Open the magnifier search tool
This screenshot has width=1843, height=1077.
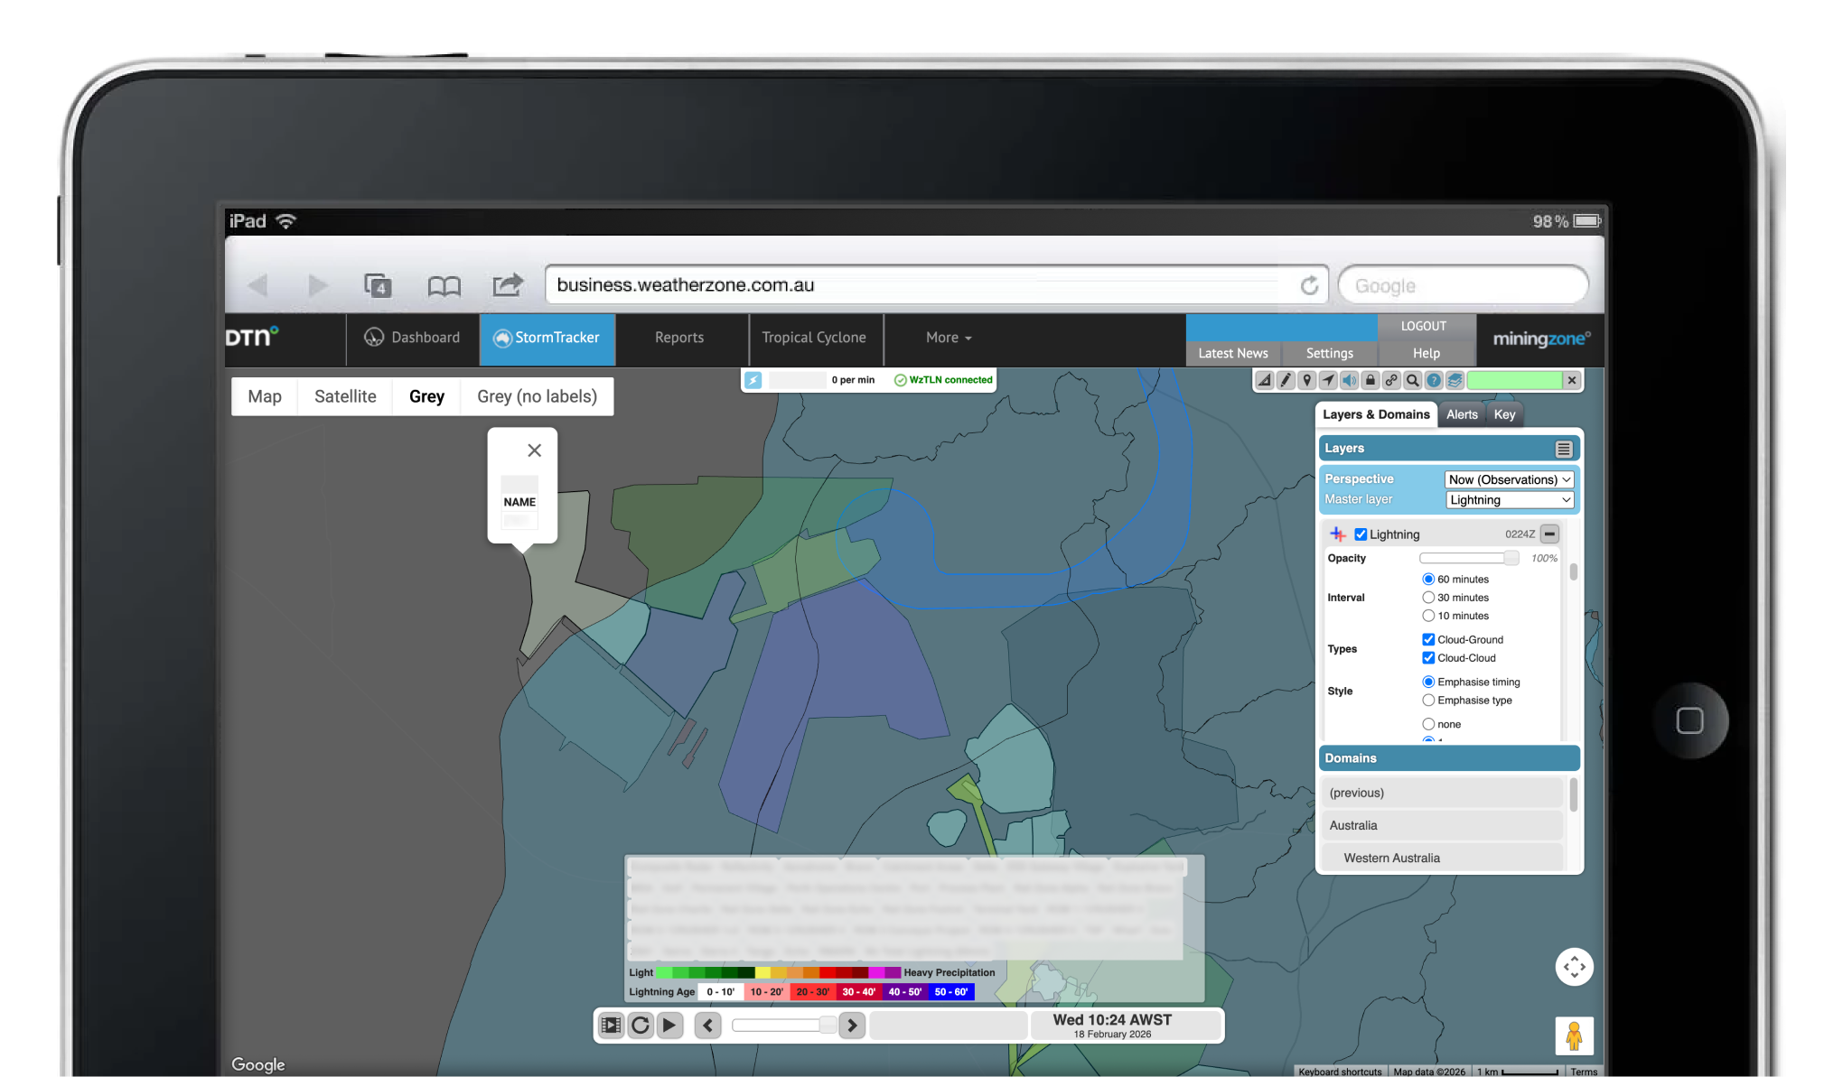tap(1413, 381)
